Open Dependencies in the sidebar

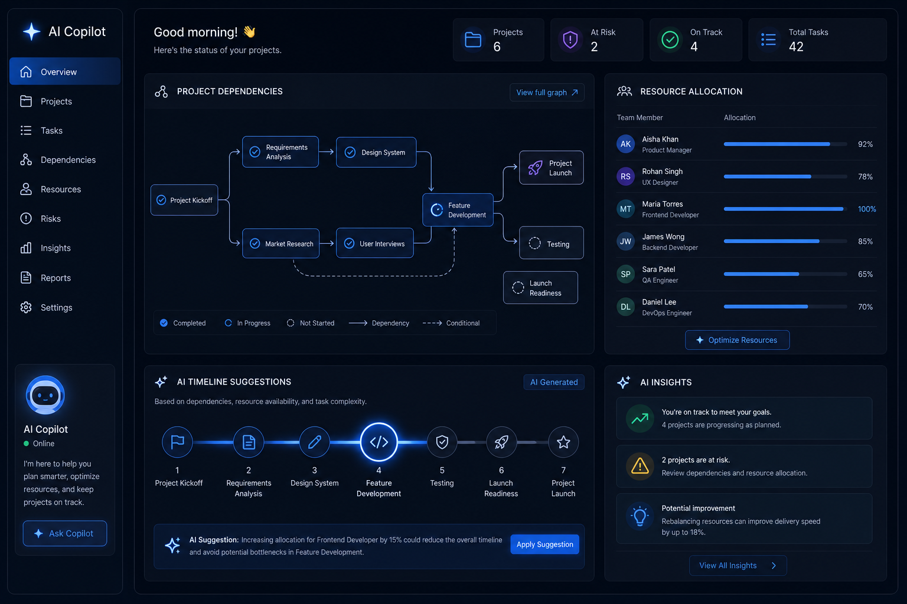pos(65,160)
